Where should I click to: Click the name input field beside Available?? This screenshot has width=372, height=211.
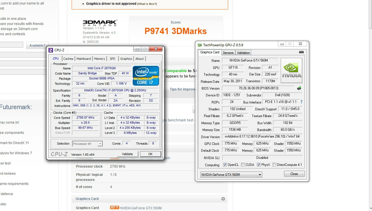[x=11, y=45]
